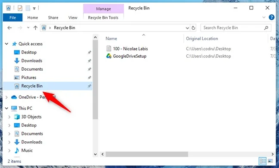The width and height of the screenshot is (279, 168).
Task: Click the New folder quick access icon
Action: pyautogui.click(x=28, y=8)
